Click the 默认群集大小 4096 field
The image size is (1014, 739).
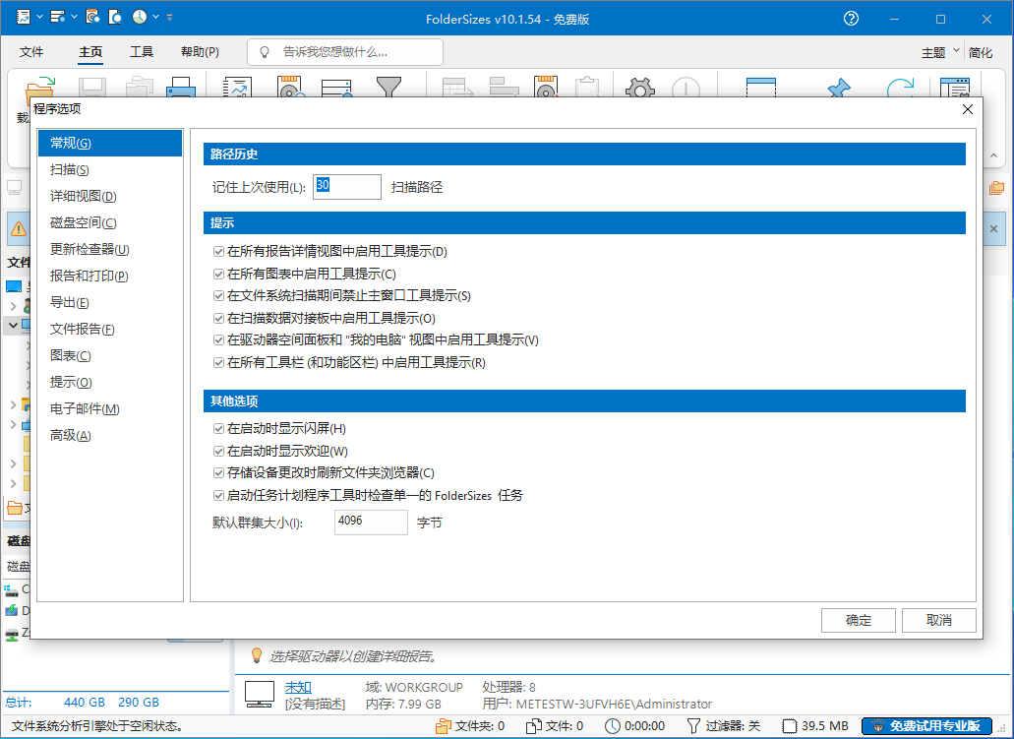pos(371,523)
